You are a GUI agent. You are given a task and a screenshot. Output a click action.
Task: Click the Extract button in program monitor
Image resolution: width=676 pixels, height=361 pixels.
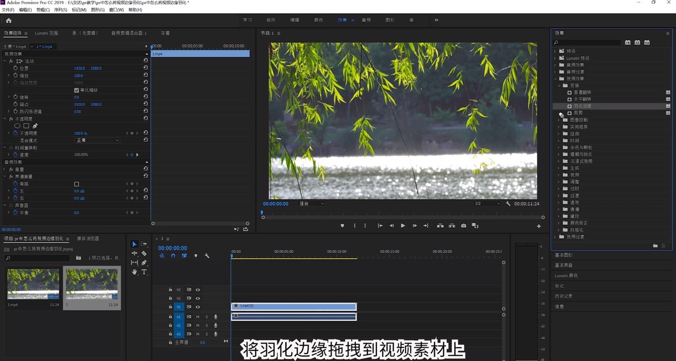pos(452,226)
